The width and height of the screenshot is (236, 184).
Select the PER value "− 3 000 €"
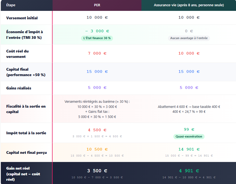tap(97, 31)
